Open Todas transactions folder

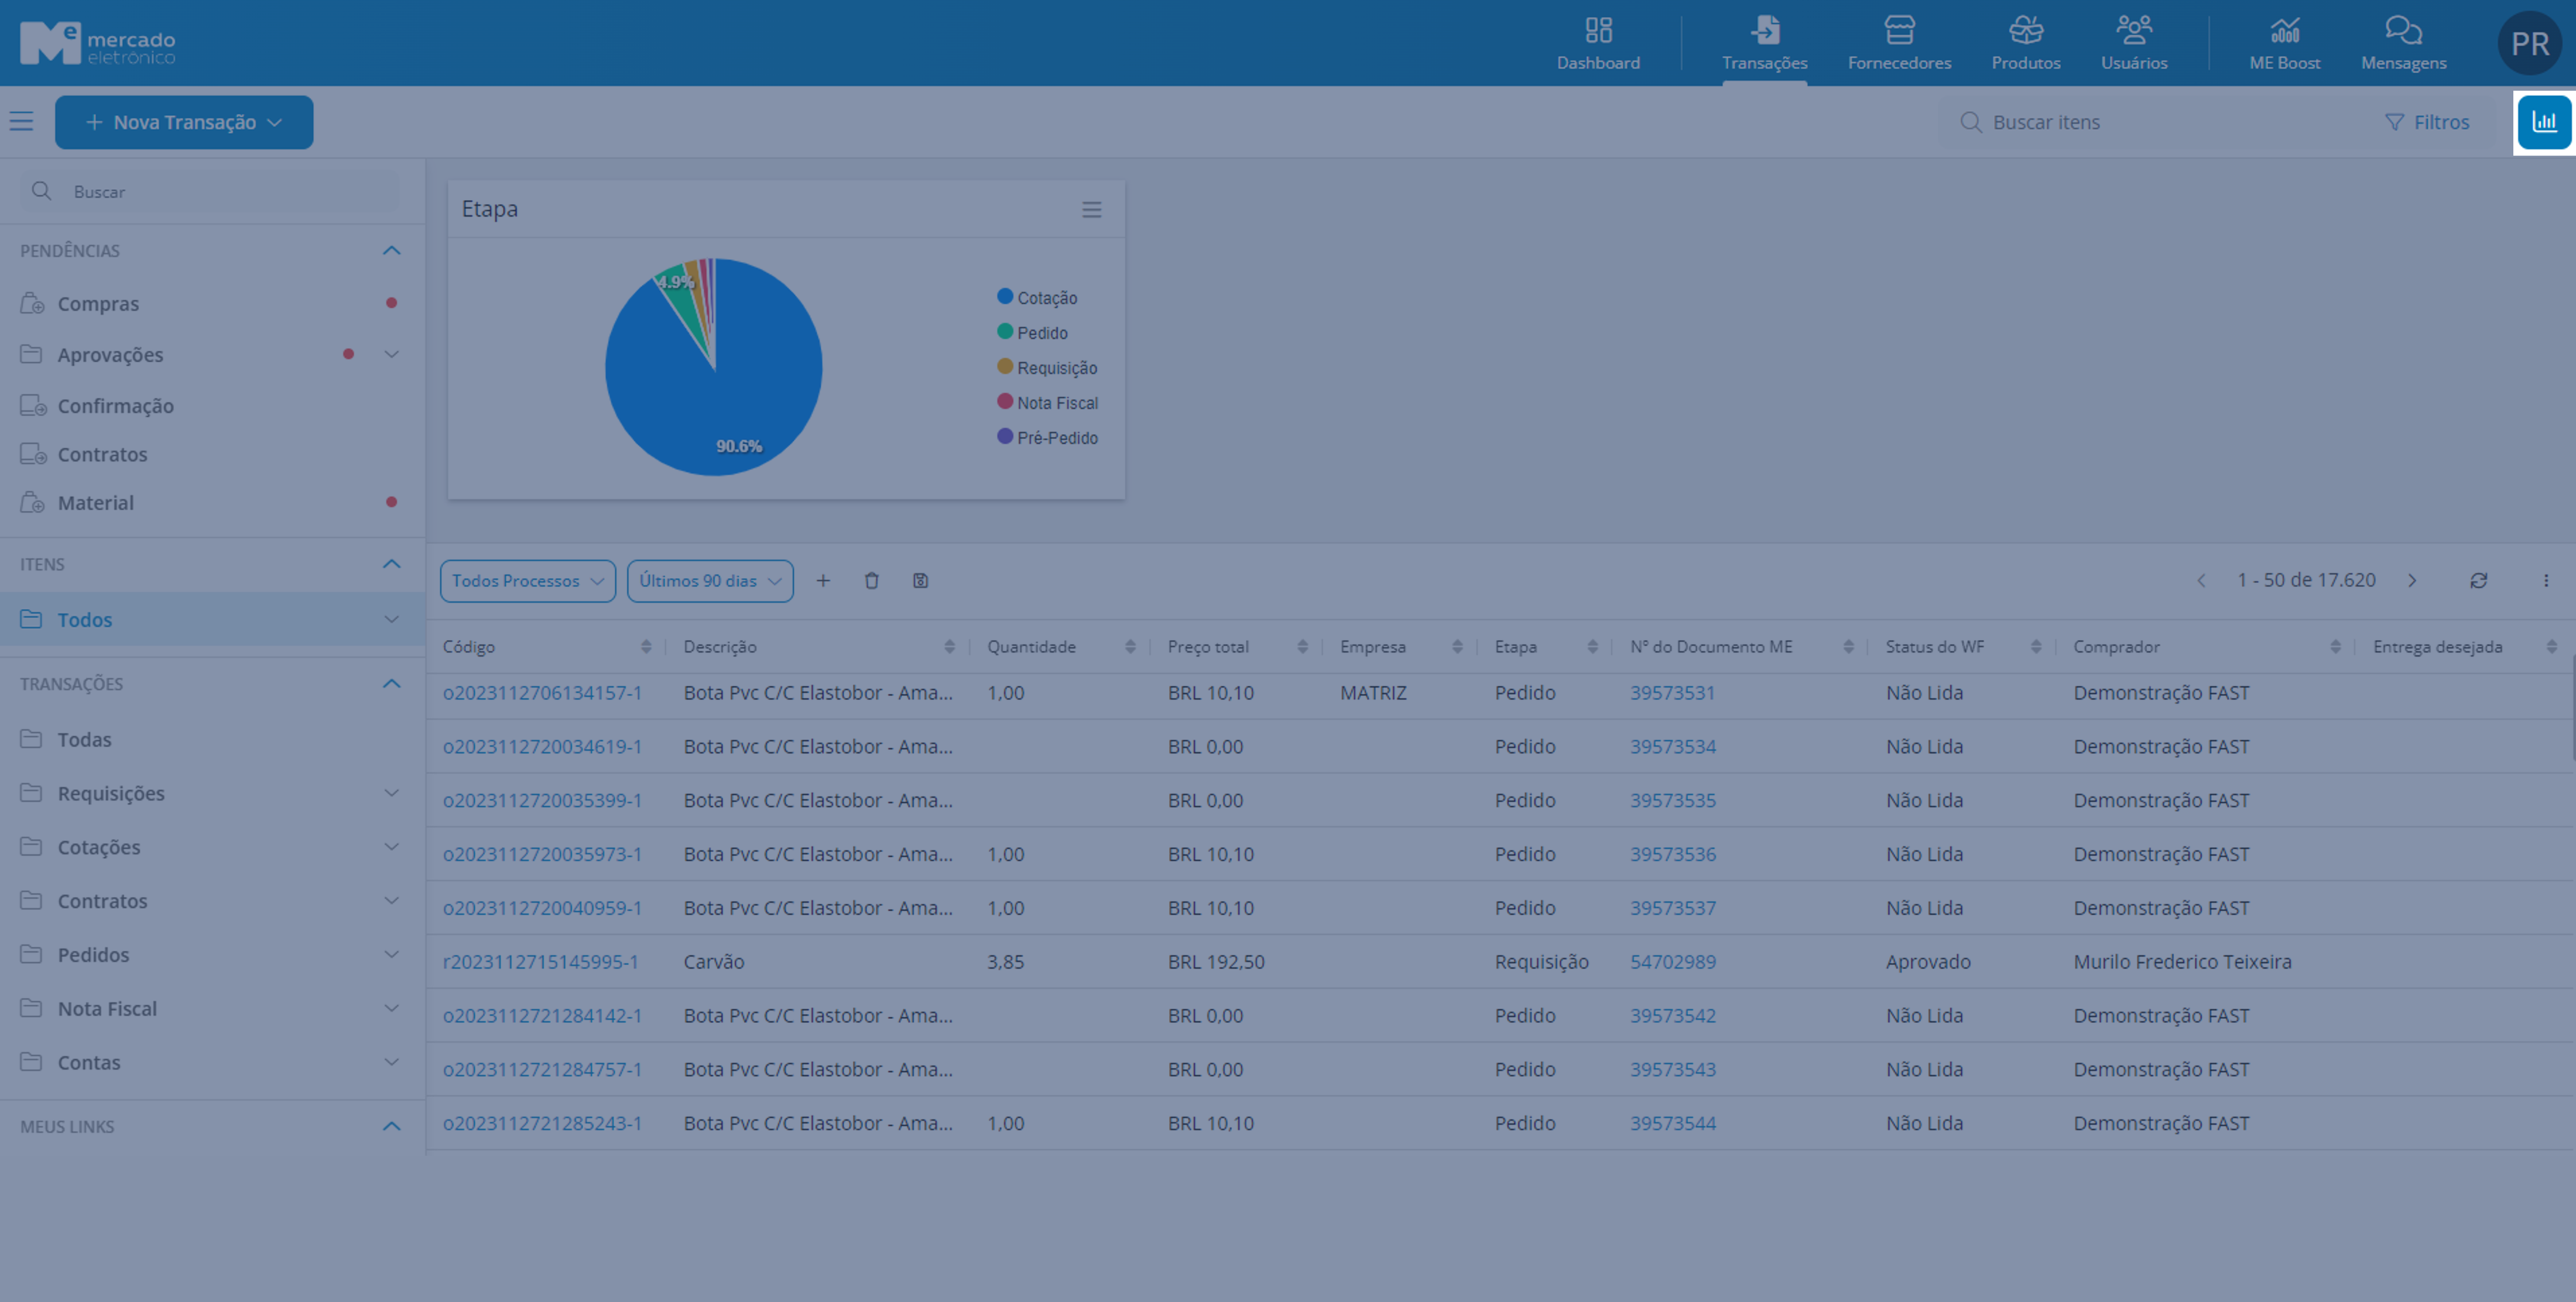84,738
